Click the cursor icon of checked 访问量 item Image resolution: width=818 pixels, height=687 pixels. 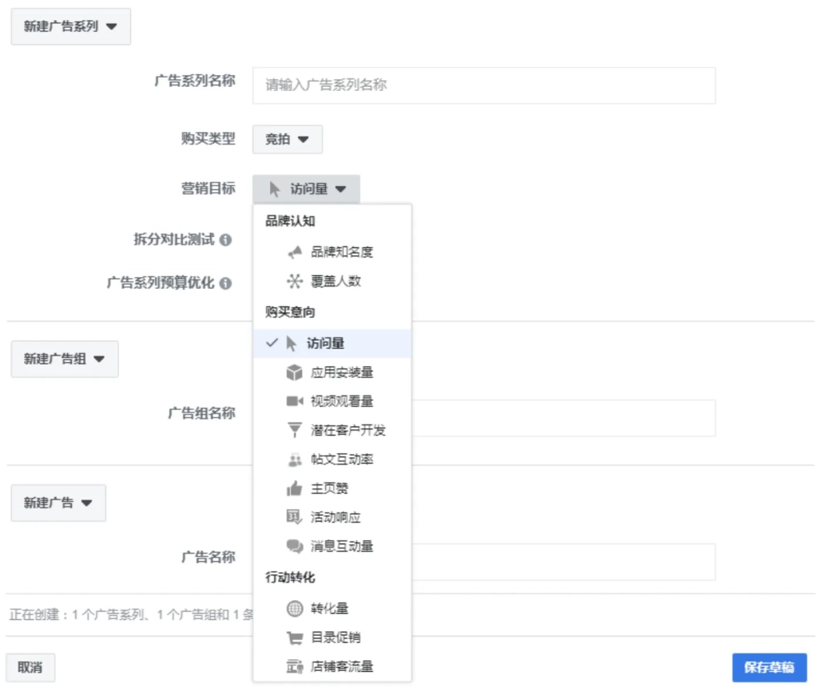coord(291,343)
